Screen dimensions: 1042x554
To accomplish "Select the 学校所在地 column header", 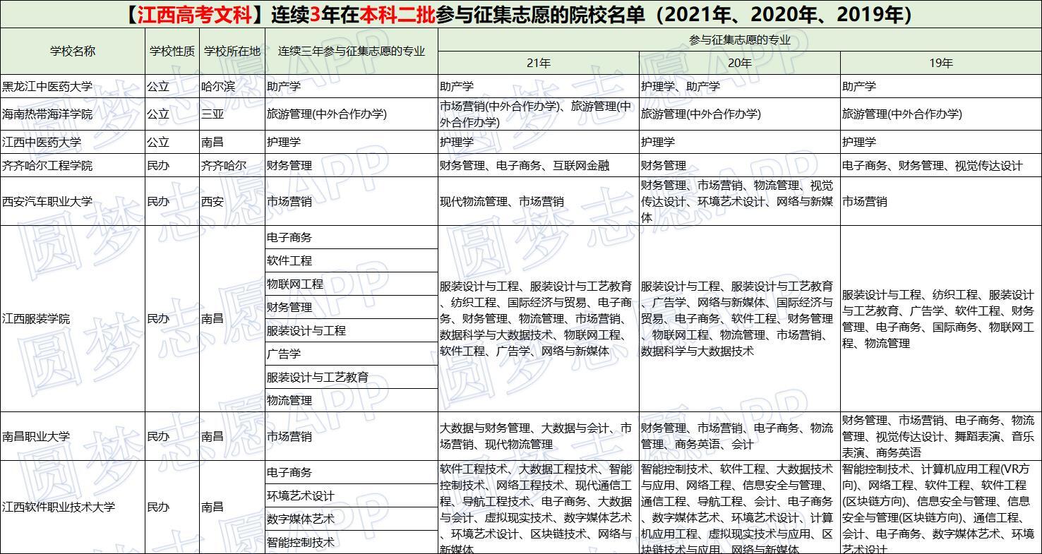I will (x=232, y=51).
